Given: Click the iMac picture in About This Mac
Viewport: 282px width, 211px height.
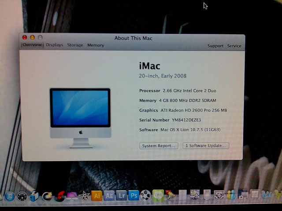Looking at the screenshot, I should tap(80, 118).
